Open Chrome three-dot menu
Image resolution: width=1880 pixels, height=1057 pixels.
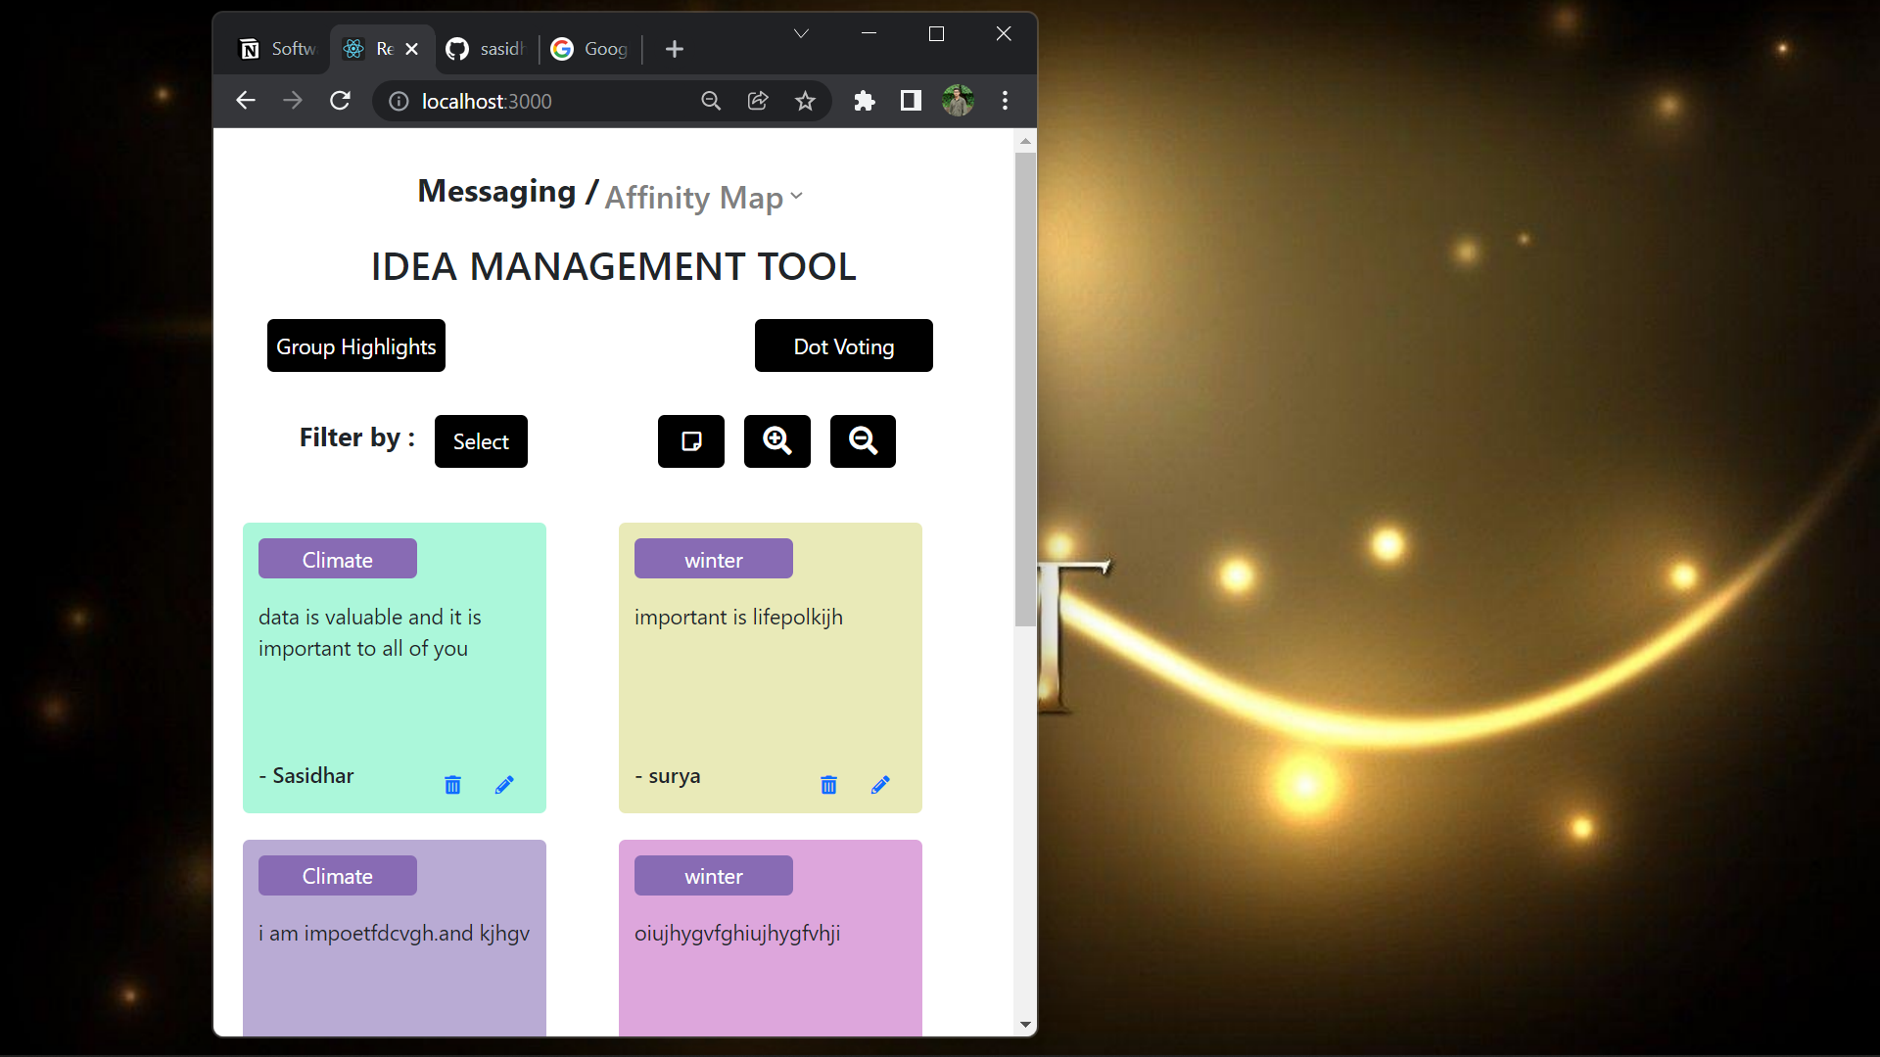coord(1005,101)
